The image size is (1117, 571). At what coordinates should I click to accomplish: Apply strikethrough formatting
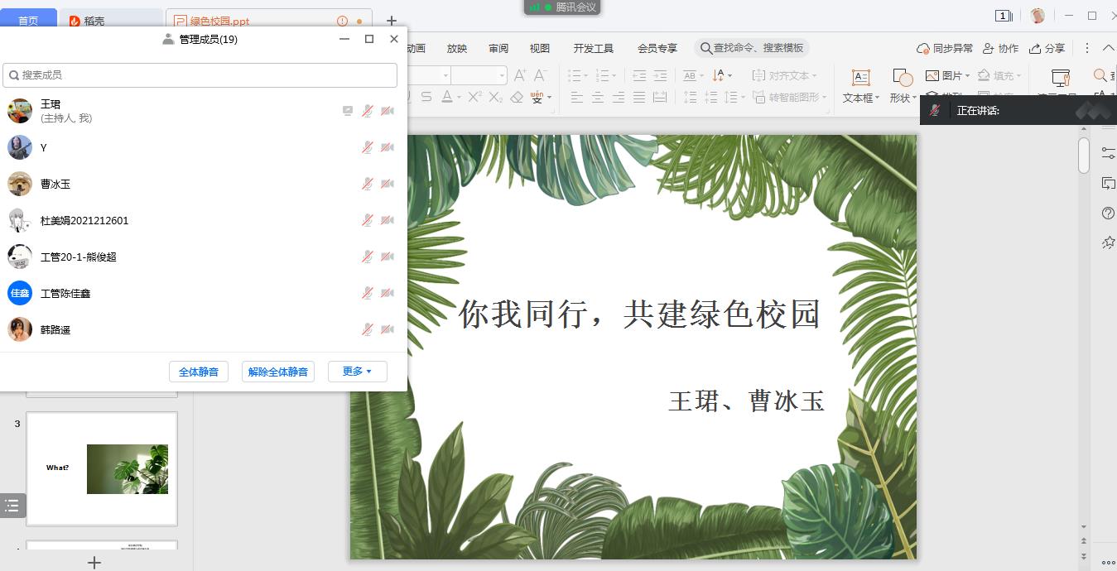426,97
